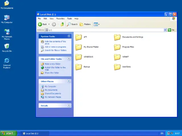Click Share this folder link
This screenshot has height=136, width=182.
point(52,73)
